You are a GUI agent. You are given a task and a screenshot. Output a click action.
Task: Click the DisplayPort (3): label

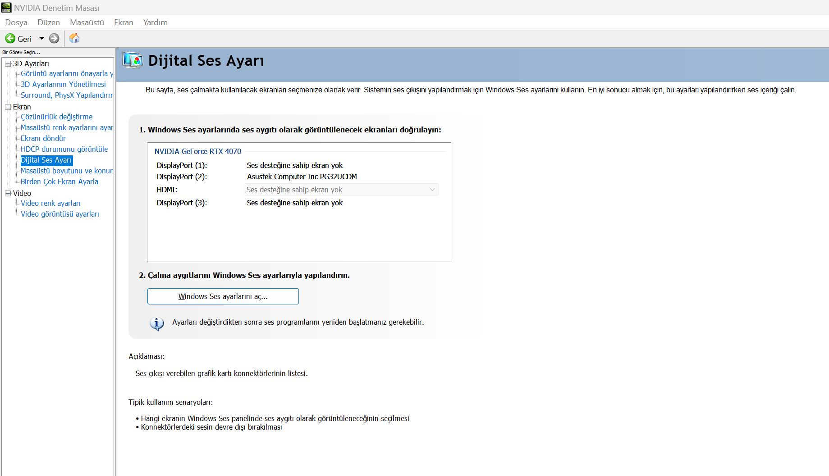[x=182, y=203]
